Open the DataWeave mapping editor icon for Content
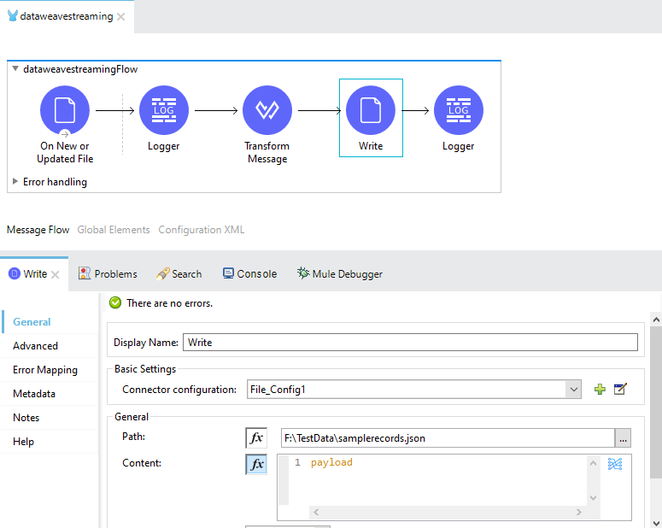This screenshot has width=662, height=528. point(615,464)
